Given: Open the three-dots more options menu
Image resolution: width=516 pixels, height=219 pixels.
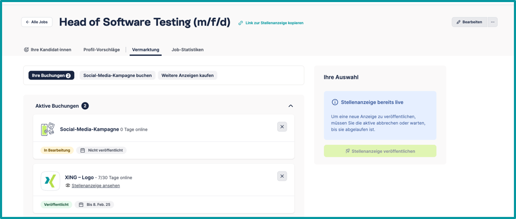Looking at the screenshot, I should 492,22.
